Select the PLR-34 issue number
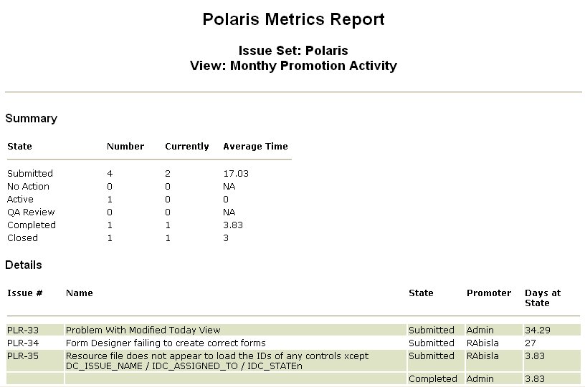The width and height of the screenshot is (585, 387). tap(23, 343)
